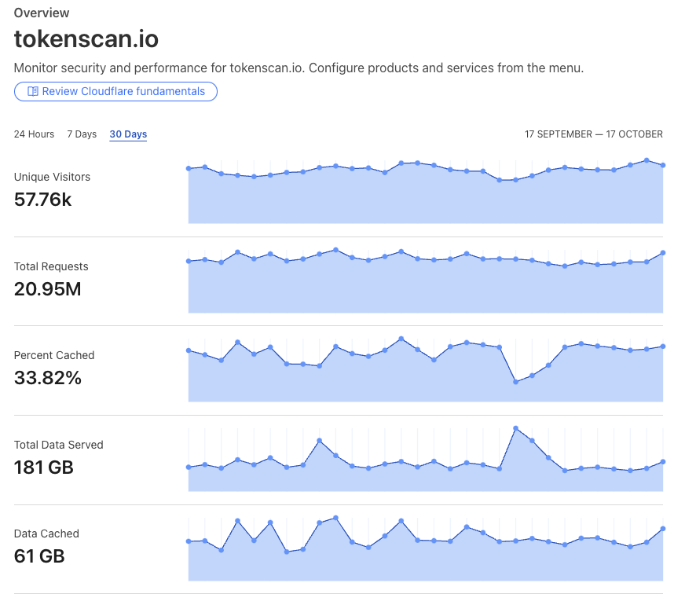This screenshot has height=594, width=674.
Task: Open Review Cloudflare fundamentals link
Action: click(x=115, y=92)
